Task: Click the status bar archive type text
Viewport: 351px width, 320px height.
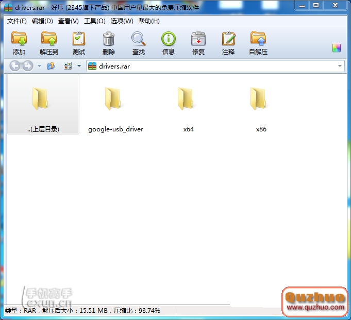Action: [82, 311]
